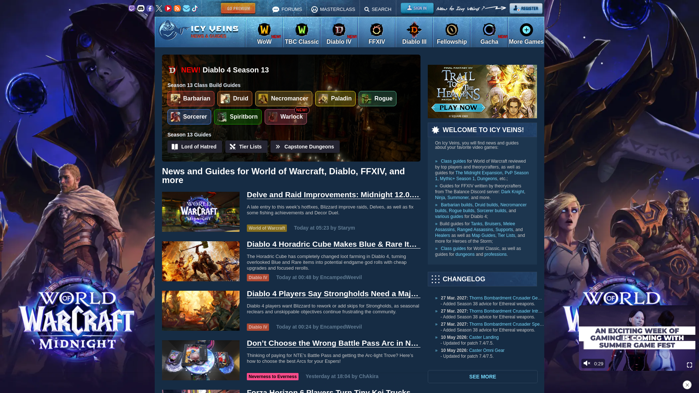Open the Dark Knight guide link
Image resolution: width=699 pixels, height=393 pixels.
[x=513, y=192]
